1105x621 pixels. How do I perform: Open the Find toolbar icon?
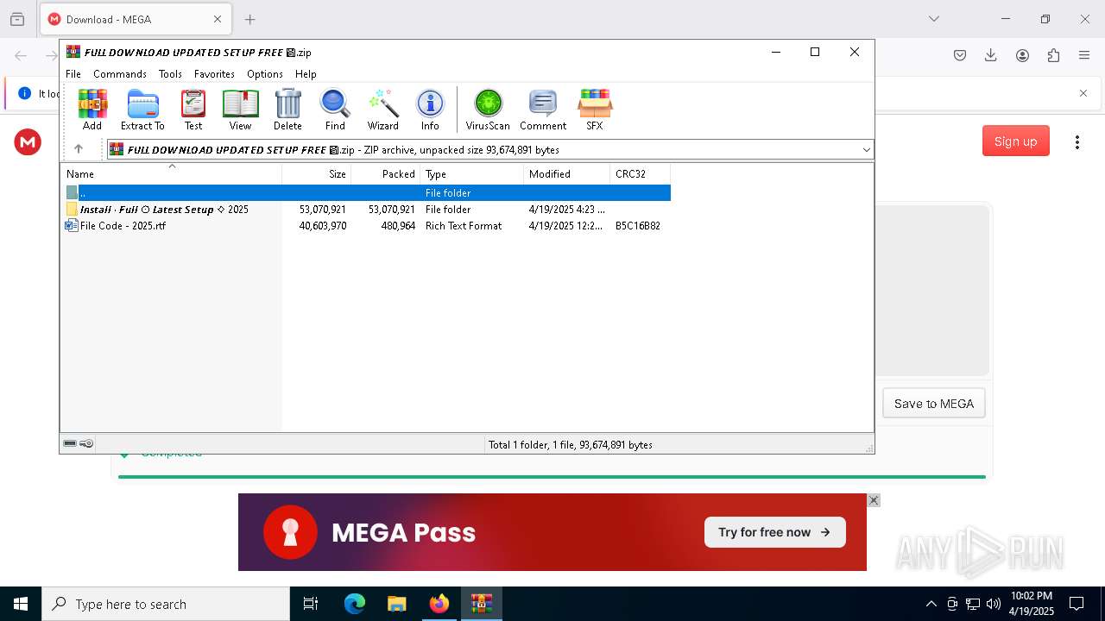point(335,110)
